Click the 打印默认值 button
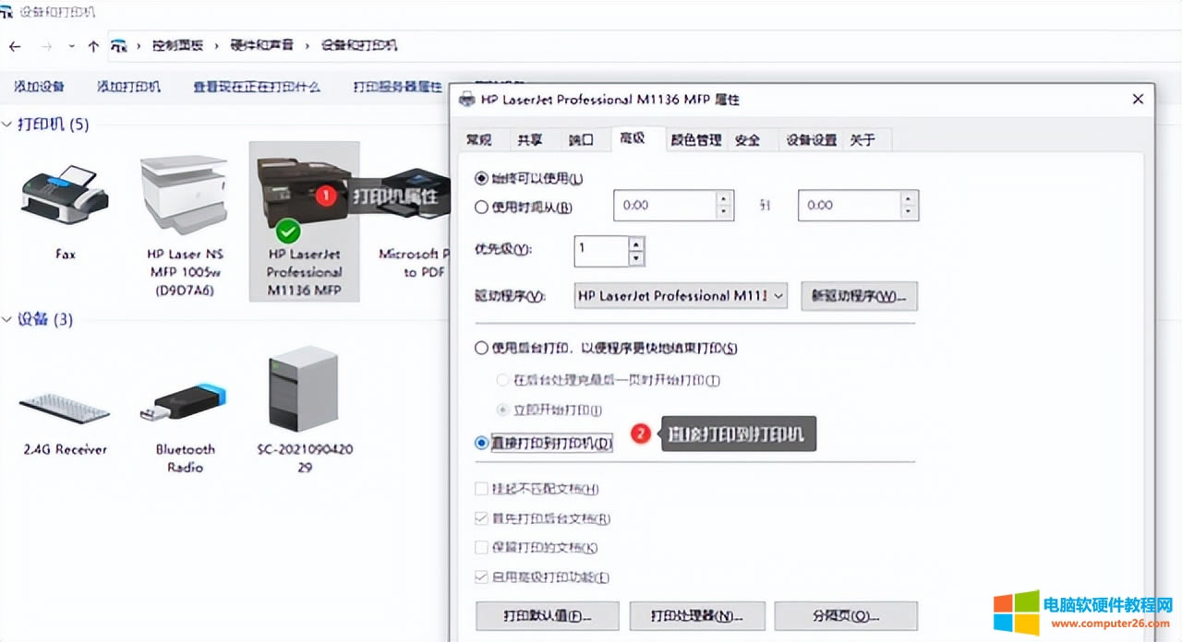Image resolution: width=1182 pixels, height=642 pixels. [547, 615]
